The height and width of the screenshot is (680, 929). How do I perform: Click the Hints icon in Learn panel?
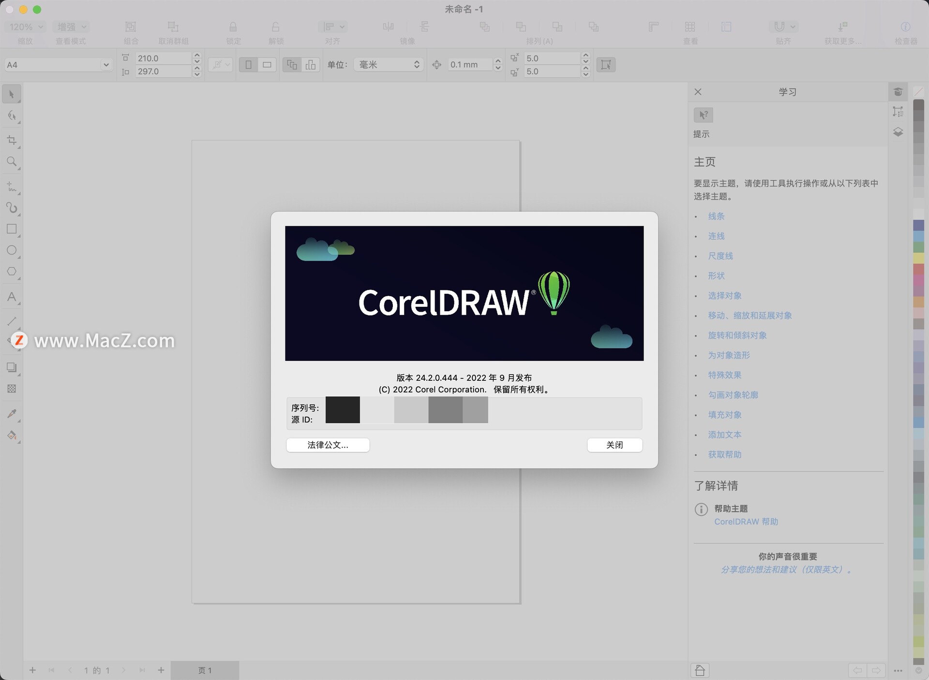tap(703, 115)
